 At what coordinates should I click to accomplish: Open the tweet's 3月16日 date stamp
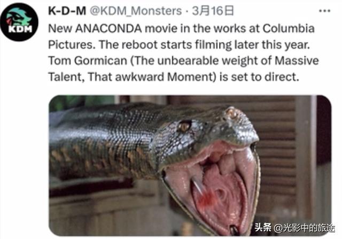coord(213,11)
